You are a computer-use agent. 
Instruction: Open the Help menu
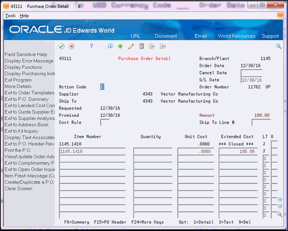tap(24, 16)
